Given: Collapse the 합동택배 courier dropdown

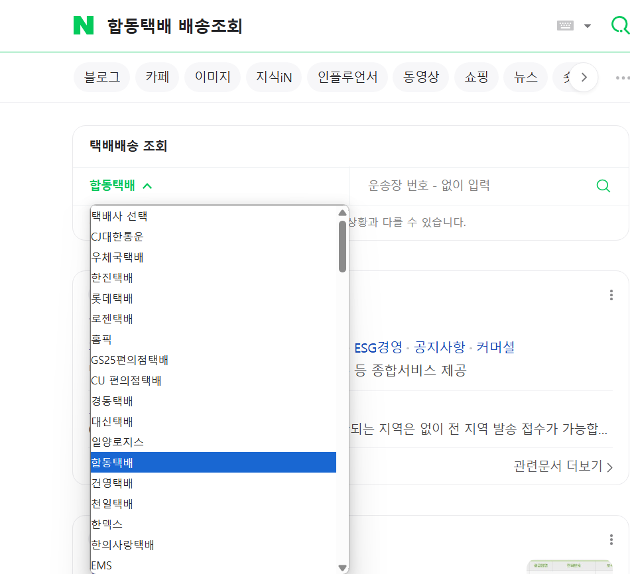Looking at the screenshot, I should pyautogui.click(x=121, y=186).
